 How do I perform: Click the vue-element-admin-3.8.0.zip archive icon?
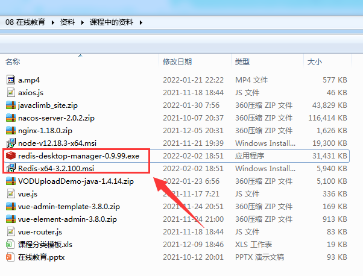pos(11,219)
